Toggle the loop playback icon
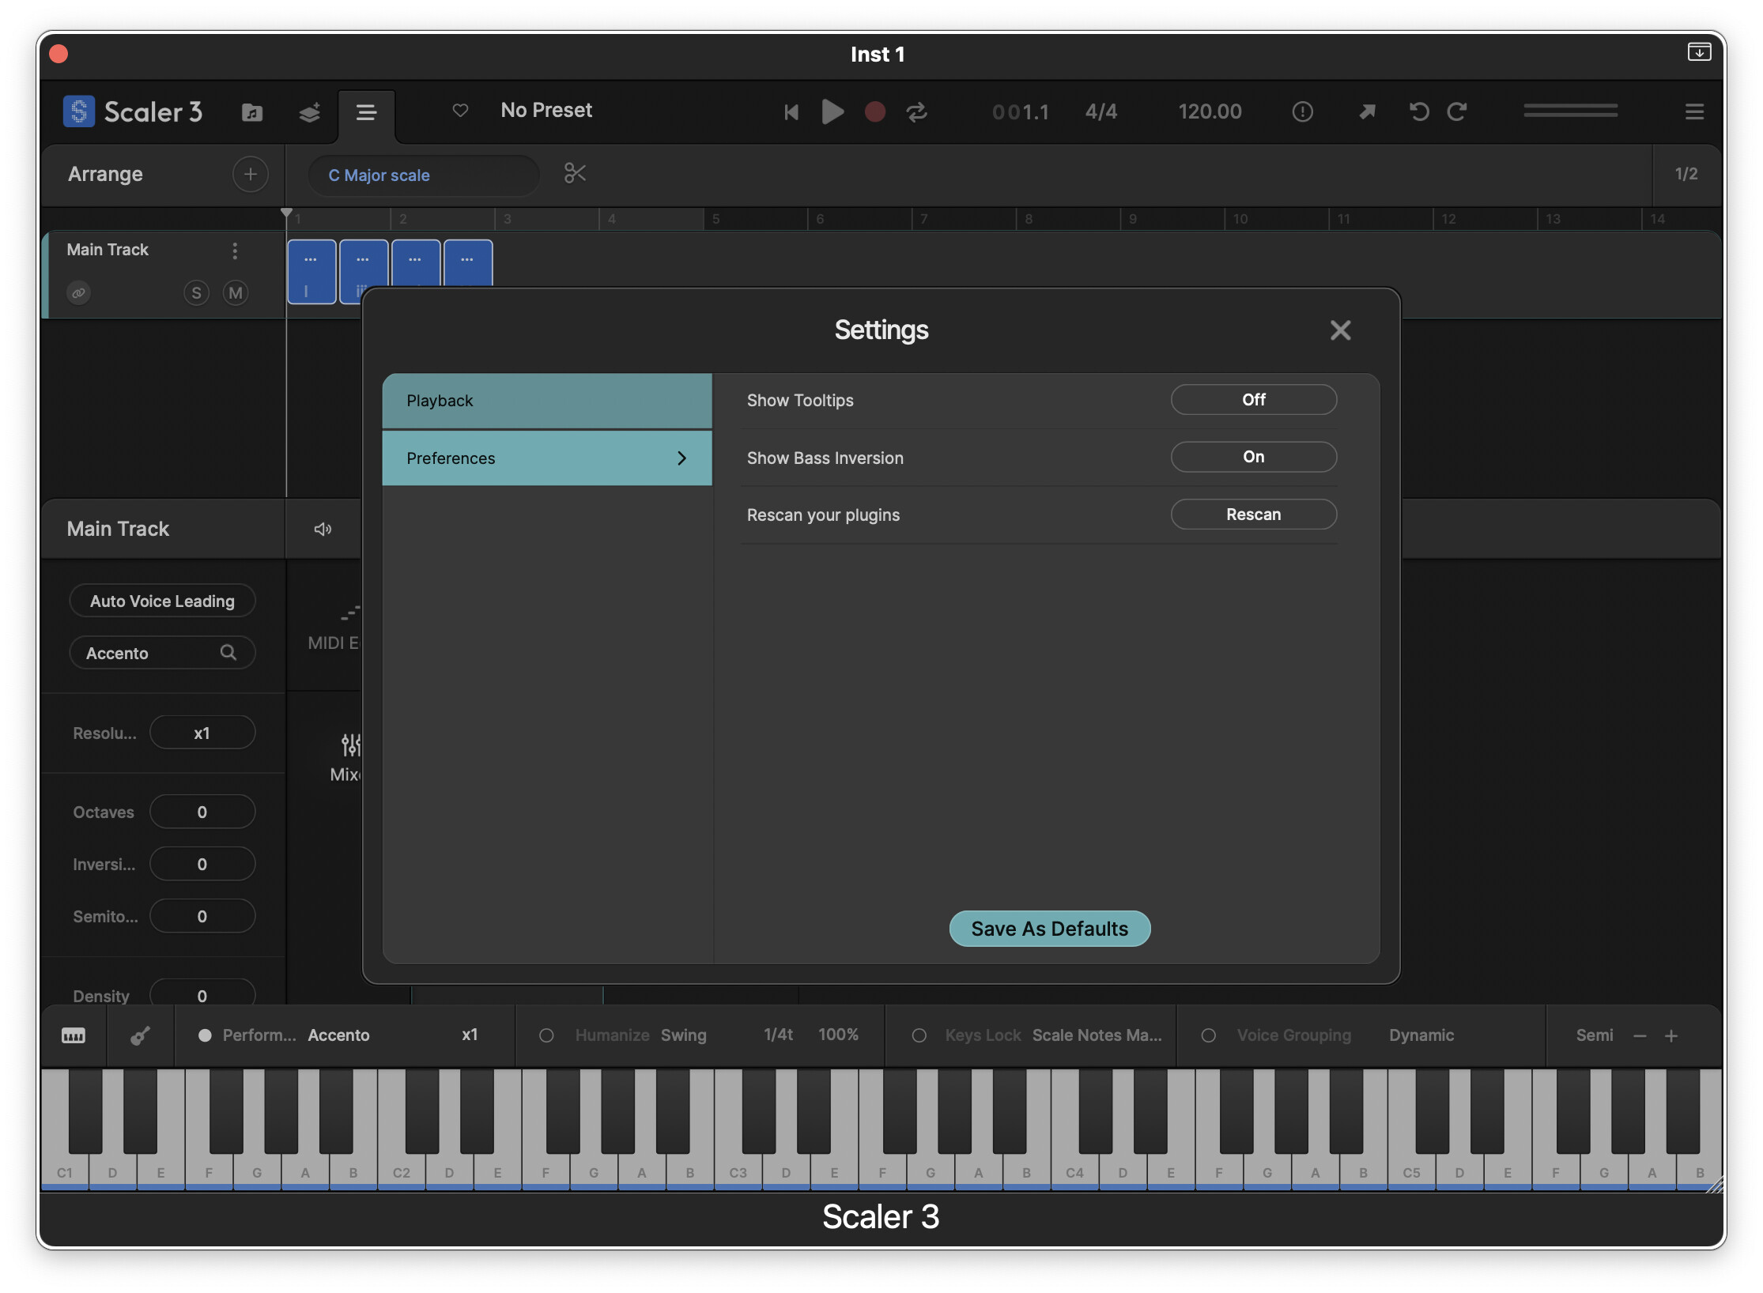Image resolution: width=1763 pixels, height=1293 pixels. [916, 111]
